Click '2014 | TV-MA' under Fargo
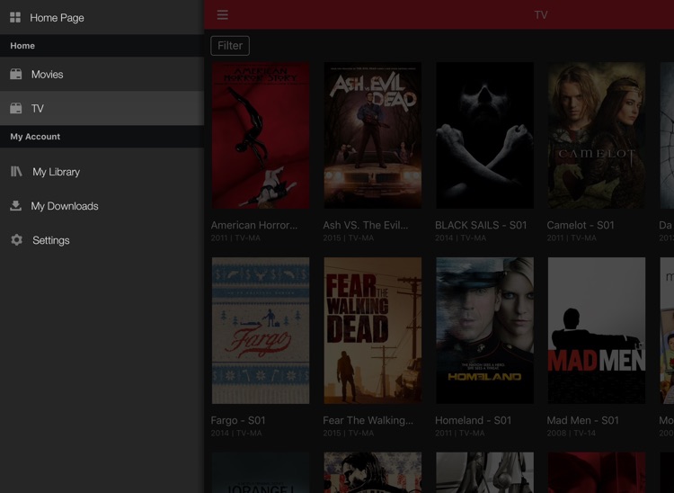Screen dimensions: 674x493 click(236, 433)
